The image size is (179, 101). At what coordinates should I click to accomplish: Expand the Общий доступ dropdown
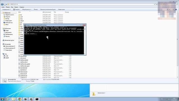27,10
